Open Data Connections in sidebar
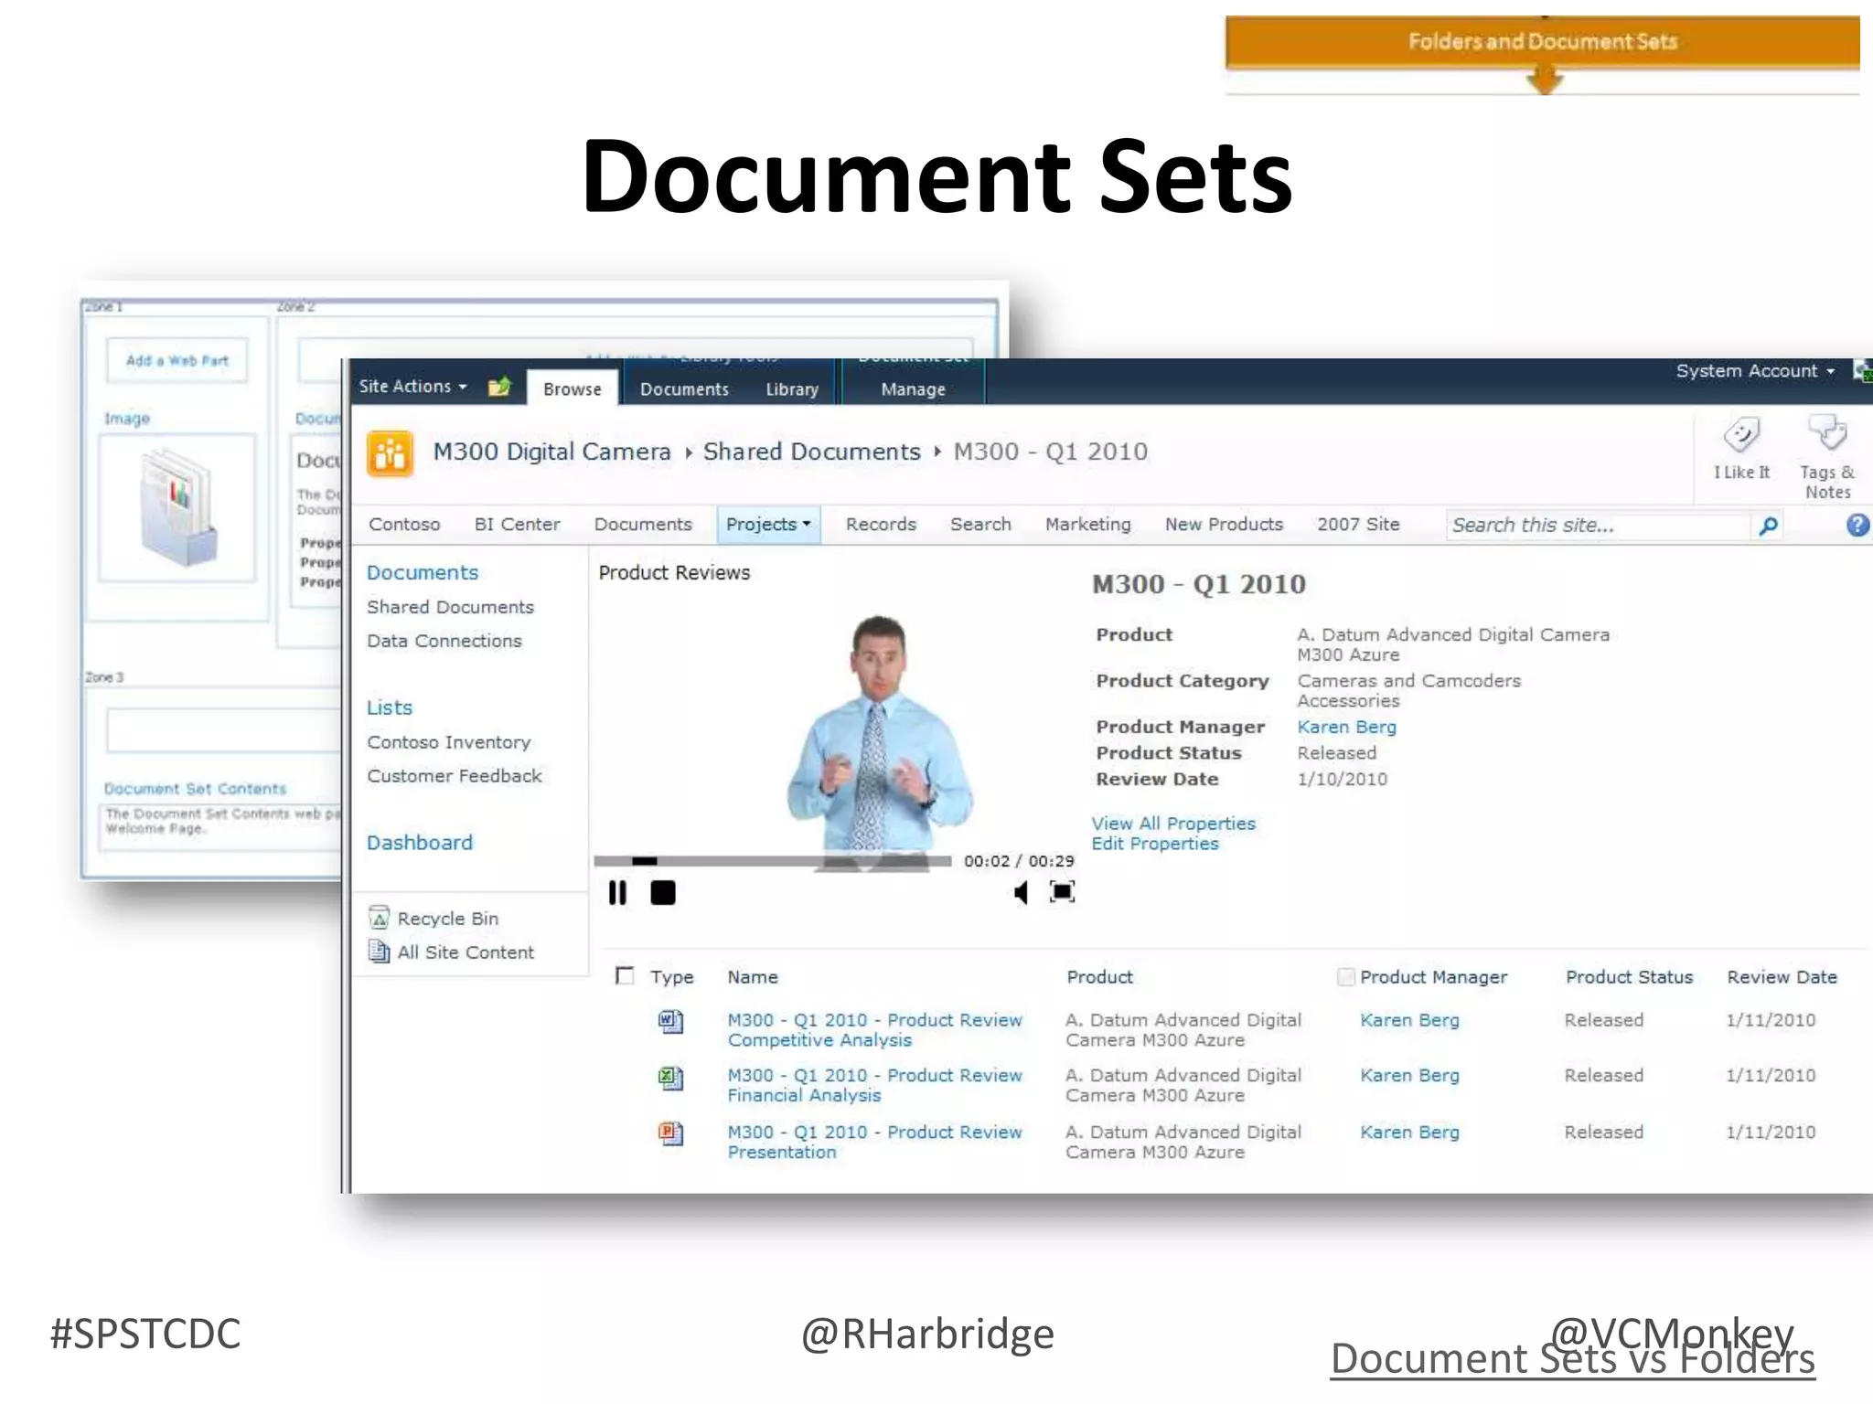Screen dimensions: 1873x1404 [x=444, y=642]
